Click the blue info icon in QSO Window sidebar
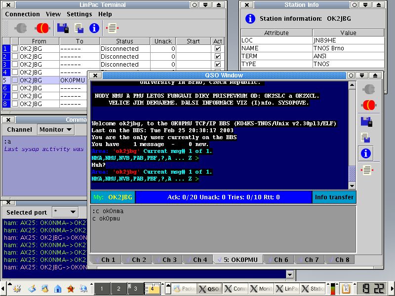Image resolution: width=395 pixels, height=296 pixels. (366, 153)
